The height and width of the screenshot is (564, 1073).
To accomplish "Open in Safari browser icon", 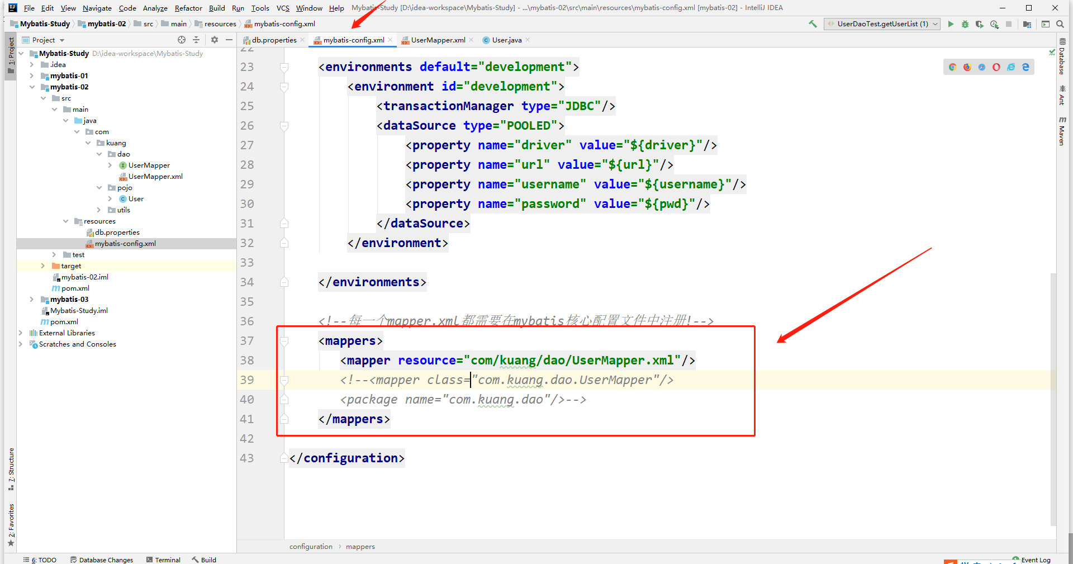I will coord(982,67).
